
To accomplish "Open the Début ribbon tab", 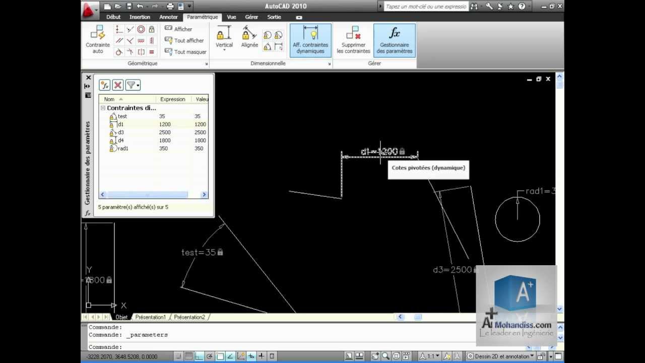I will (113, 17).
